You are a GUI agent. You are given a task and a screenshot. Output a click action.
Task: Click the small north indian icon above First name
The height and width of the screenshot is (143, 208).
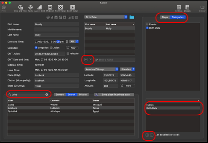(x=60, y=17)
